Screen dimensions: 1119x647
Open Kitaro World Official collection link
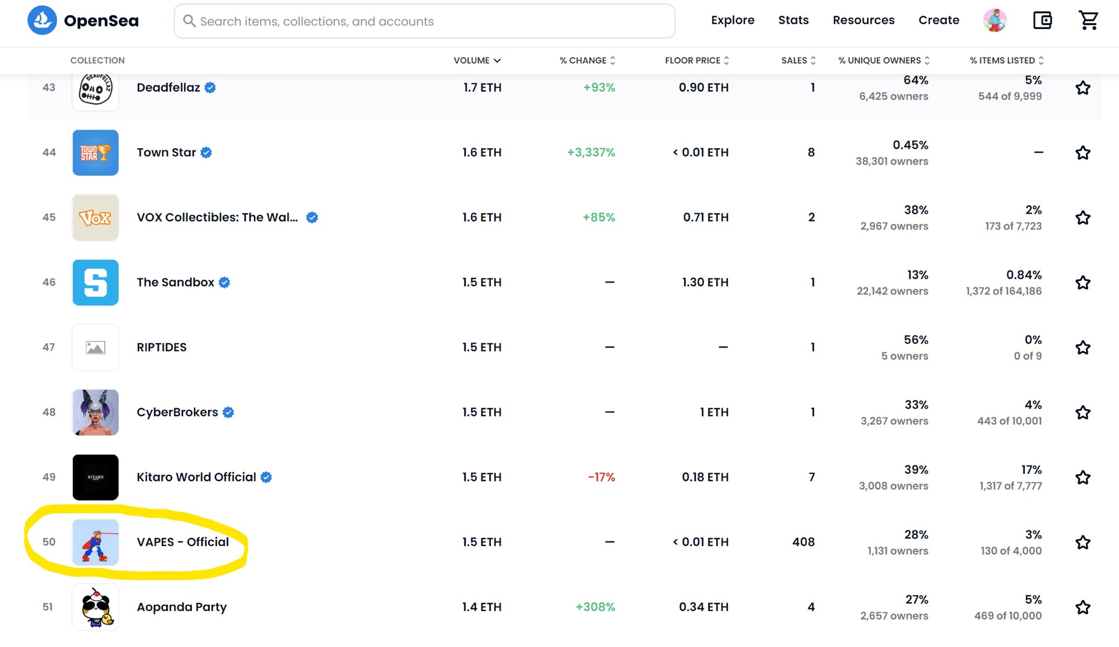click(196, 477)
